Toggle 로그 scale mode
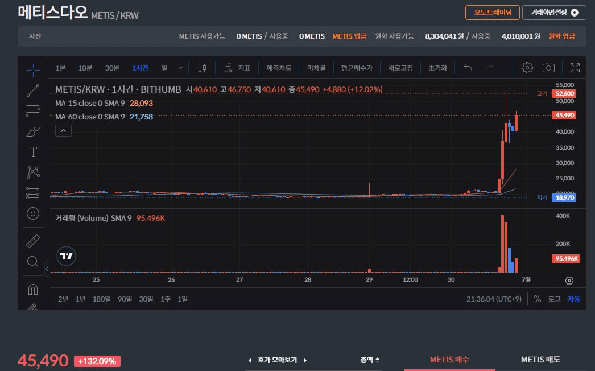The image size is (595, 371). pos(555,299)
